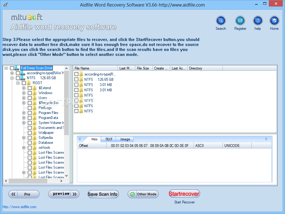The image size is (285, 214).
Task: Check the NTFS 126.65 GB row checkbox in file list
Action: point(76,80)
